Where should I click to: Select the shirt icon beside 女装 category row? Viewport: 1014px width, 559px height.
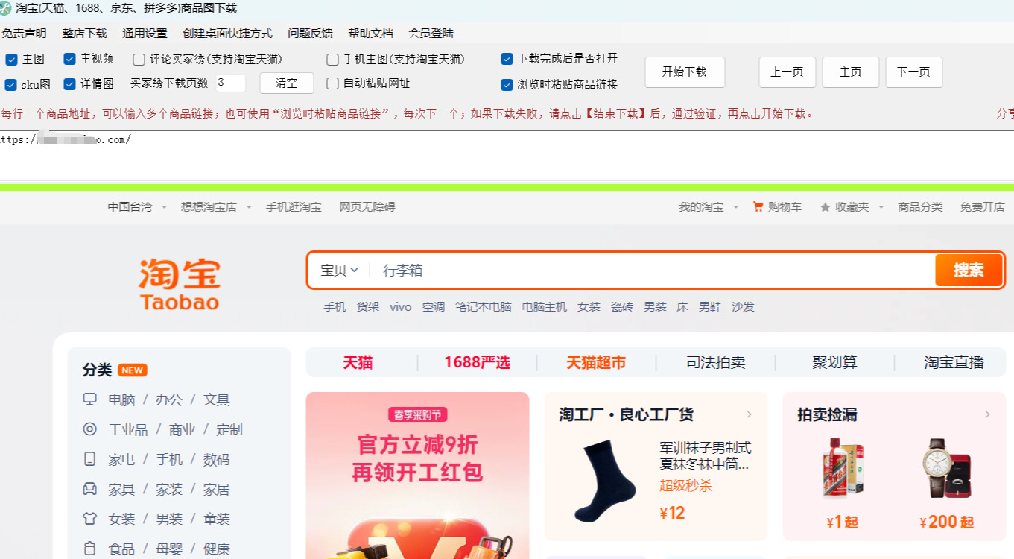[x=90, y=519]
